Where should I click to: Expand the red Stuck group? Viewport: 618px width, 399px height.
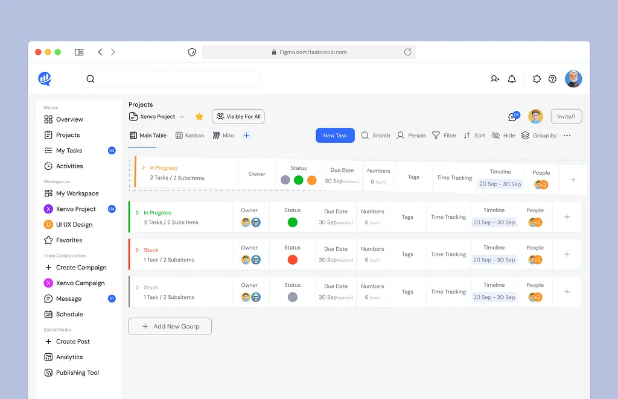pos(138,250)
